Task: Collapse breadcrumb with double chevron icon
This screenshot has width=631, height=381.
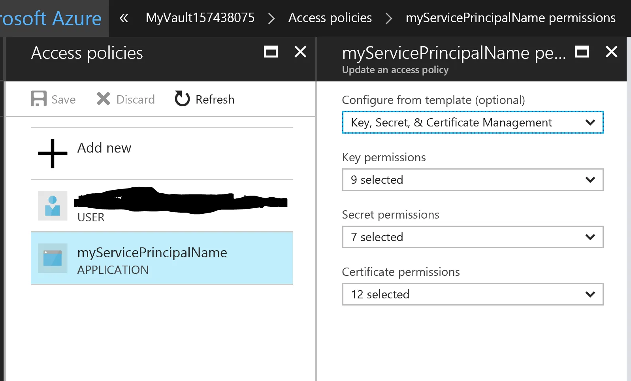Action: point(124,18)
